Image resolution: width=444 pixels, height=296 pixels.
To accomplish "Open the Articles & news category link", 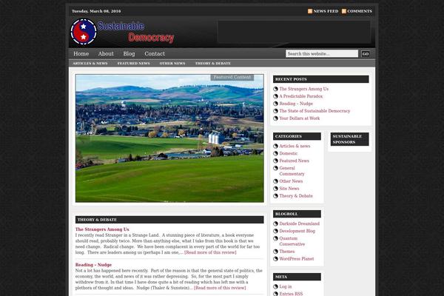I will (x=295, y=147).
